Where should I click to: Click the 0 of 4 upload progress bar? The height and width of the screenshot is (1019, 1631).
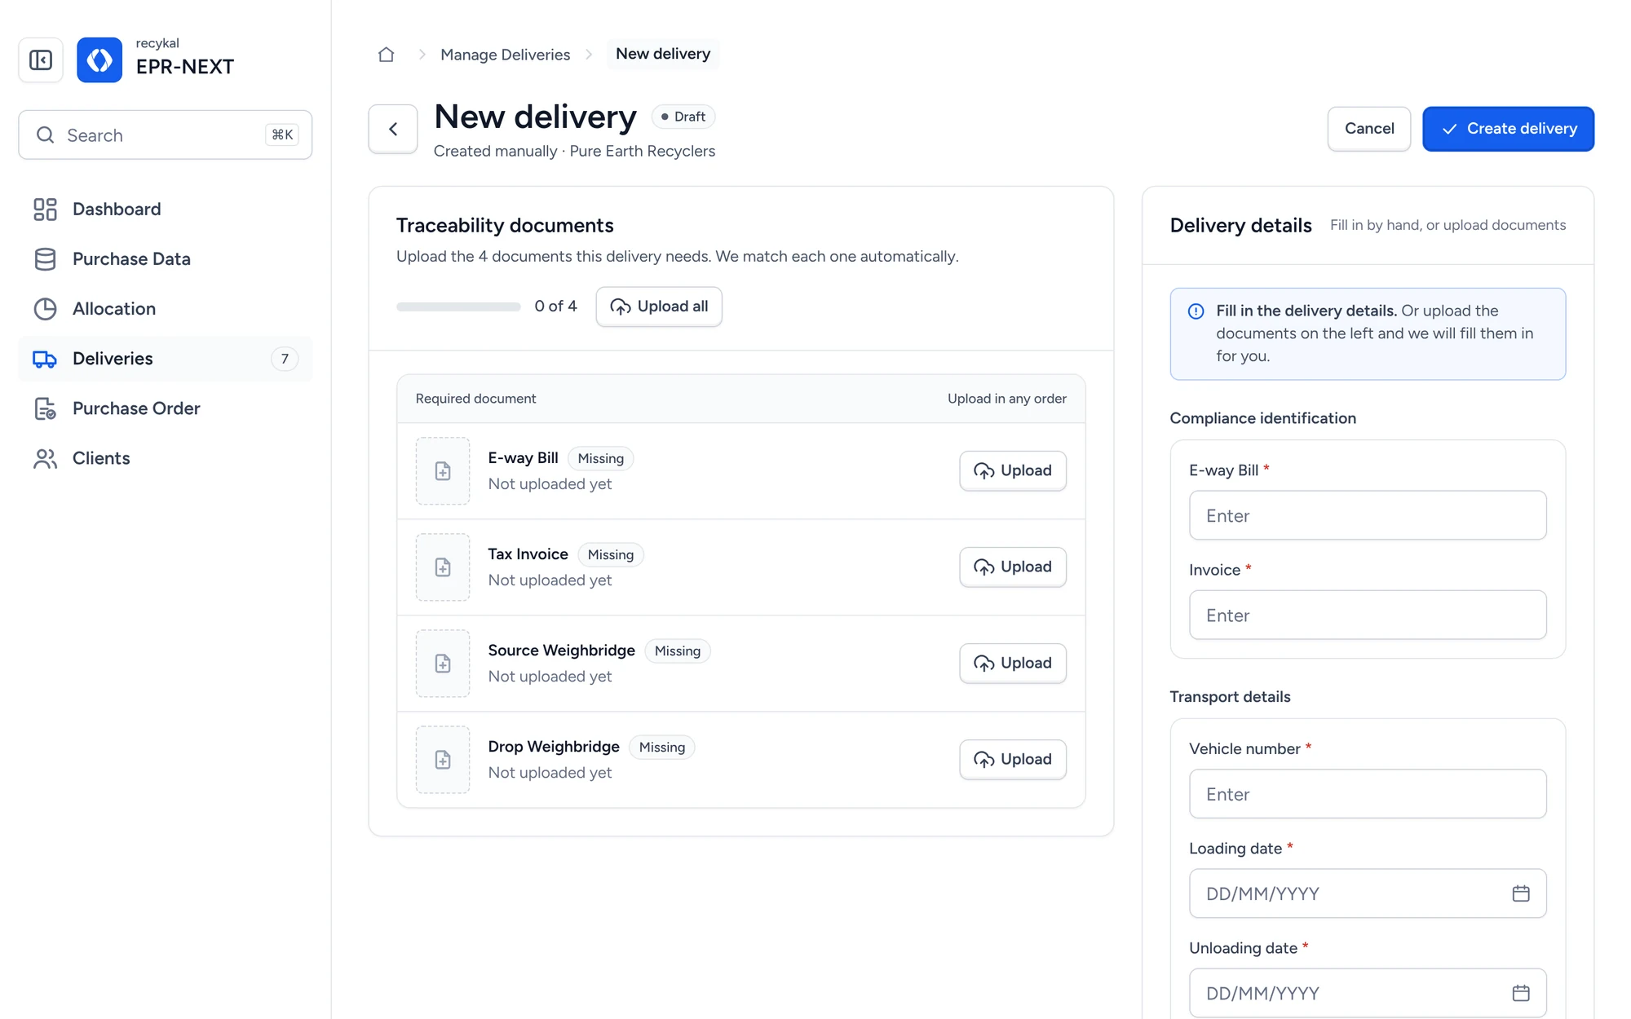pos(458,307)
